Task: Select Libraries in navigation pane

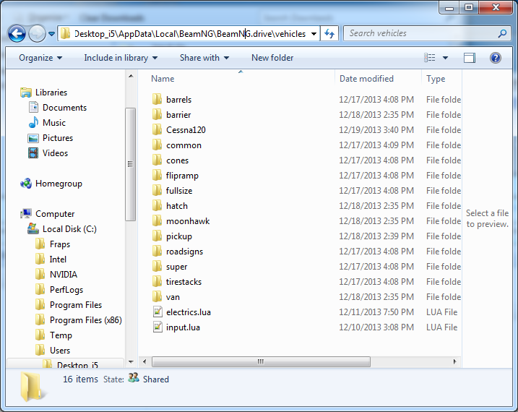Action: [51, 93]
